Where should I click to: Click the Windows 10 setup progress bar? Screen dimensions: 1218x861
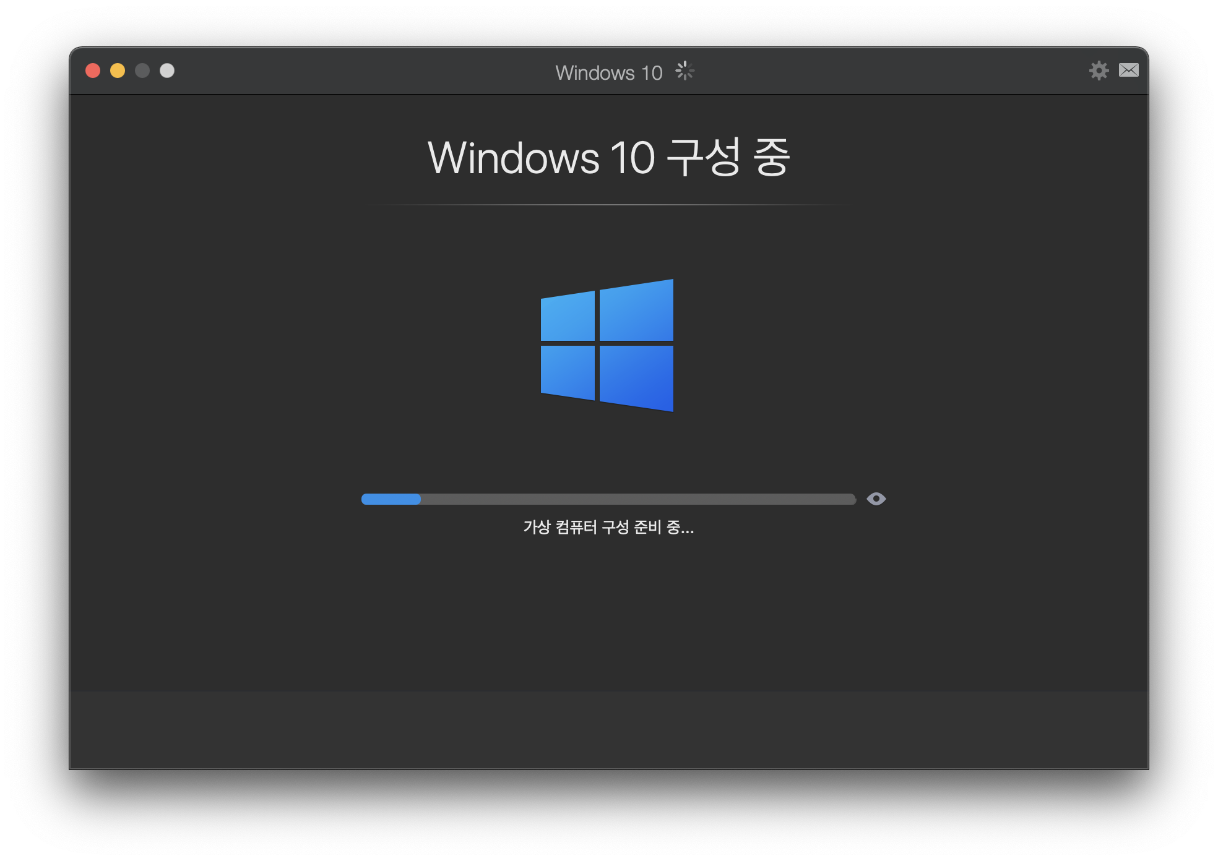608,499
